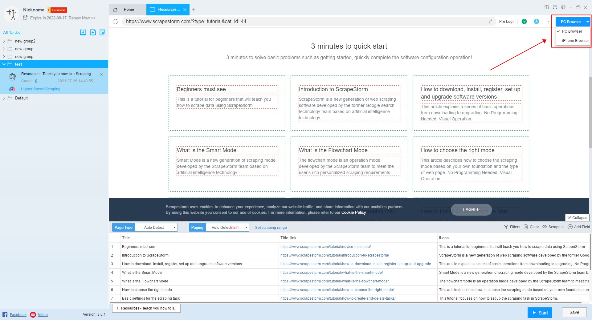Open the Page Type Auto Detect dropdown
This screenshot has height=320, width=592.
coord(156,228)
